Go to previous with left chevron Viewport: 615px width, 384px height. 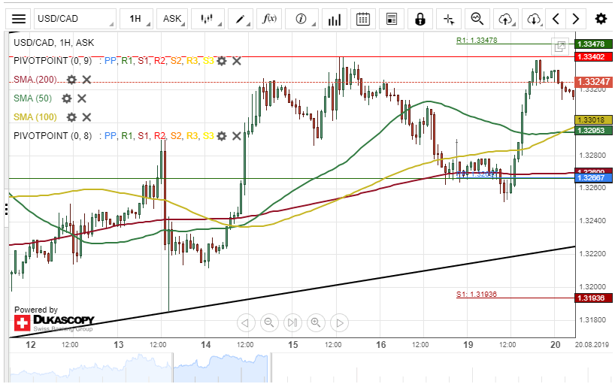click(556, 19)
